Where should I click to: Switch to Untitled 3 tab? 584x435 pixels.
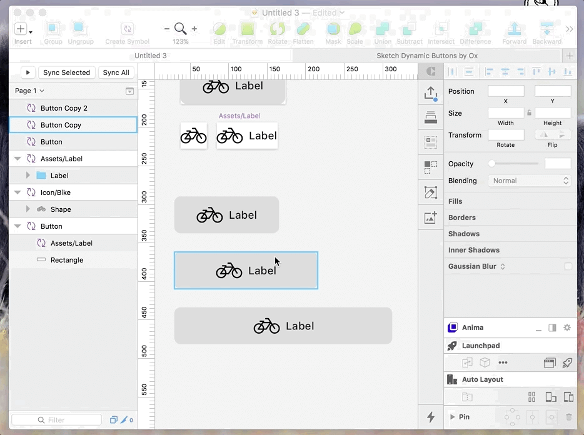click(151, 56)
